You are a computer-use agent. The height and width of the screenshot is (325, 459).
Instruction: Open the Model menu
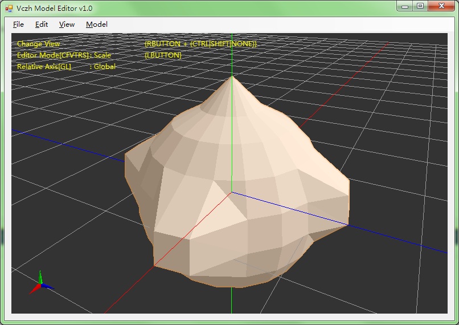click(x=97, y=25)
